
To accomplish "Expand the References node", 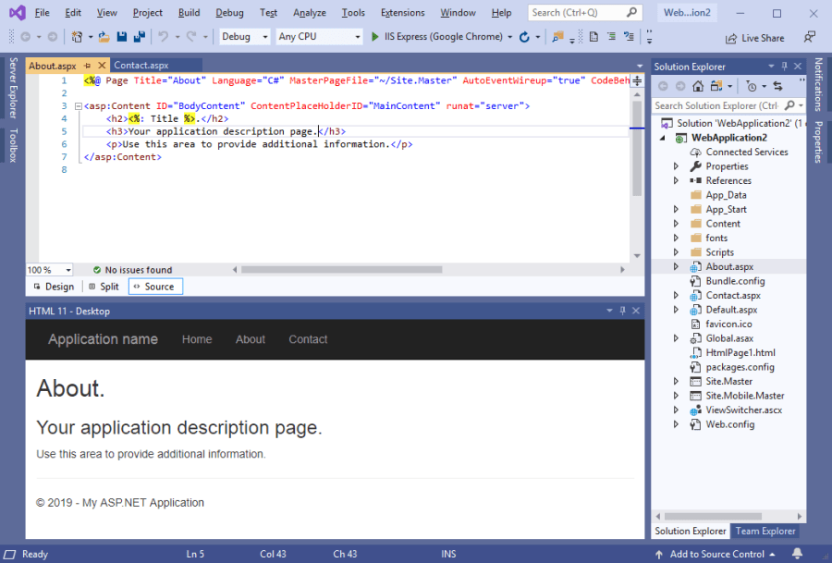I will click(676, 181).
